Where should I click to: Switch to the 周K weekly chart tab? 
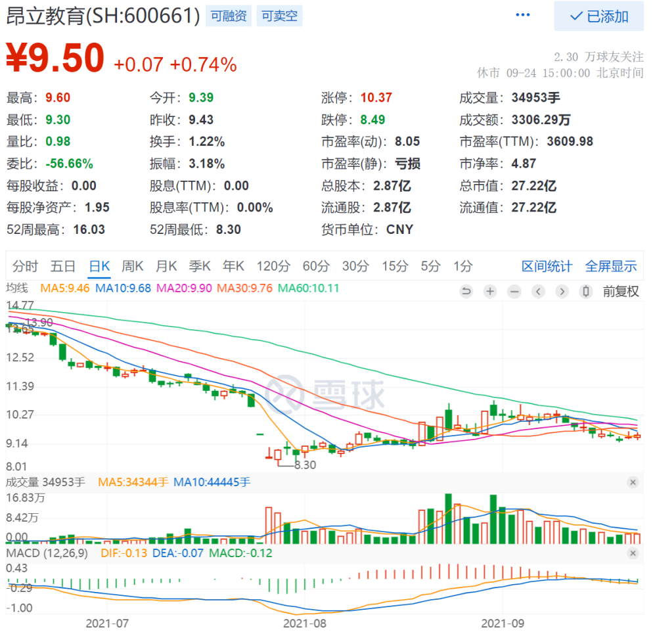(133, 266)
